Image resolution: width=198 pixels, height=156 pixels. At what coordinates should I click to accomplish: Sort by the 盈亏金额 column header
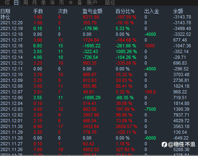tap(92, 11)
